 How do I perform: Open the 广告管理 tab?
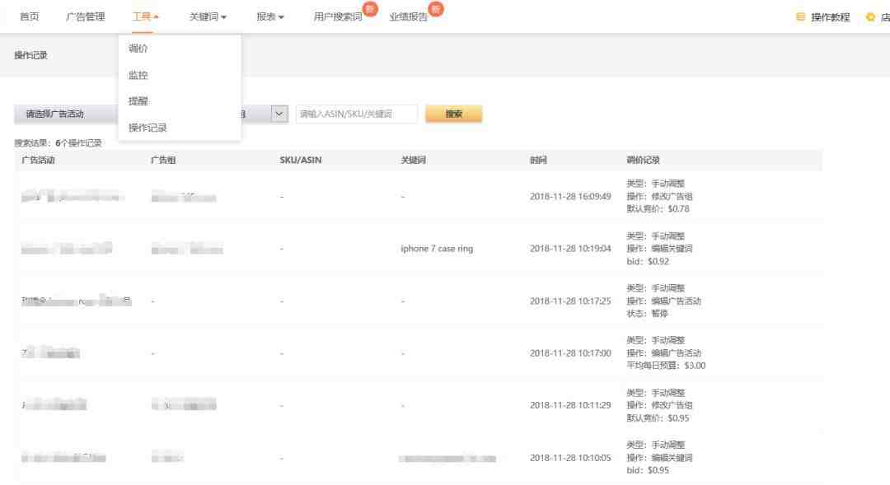(x=86, y=17)
